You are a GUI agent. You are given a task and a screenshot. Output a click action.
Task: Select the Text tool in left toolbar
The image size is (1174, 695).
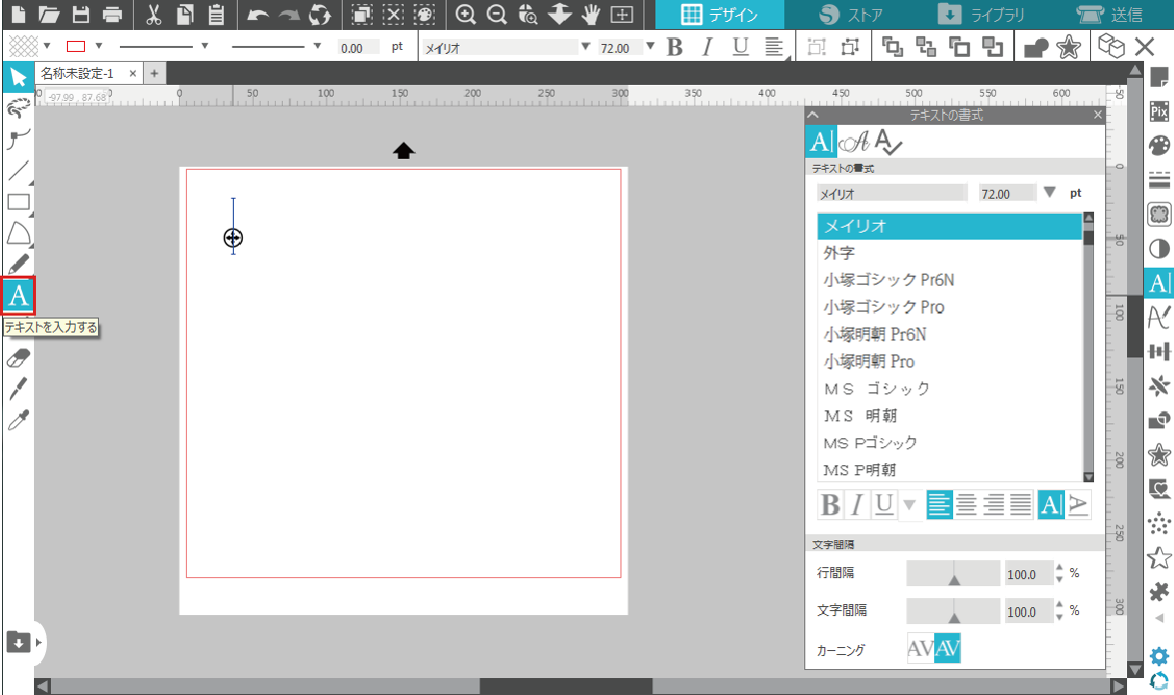pyautogui.click(x=18, y=297)
